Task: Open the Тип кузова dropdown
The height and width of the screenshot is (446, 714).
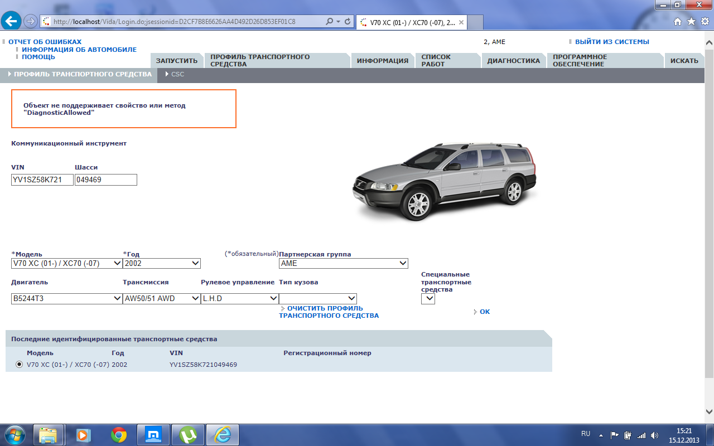Action: coord(318,298)
